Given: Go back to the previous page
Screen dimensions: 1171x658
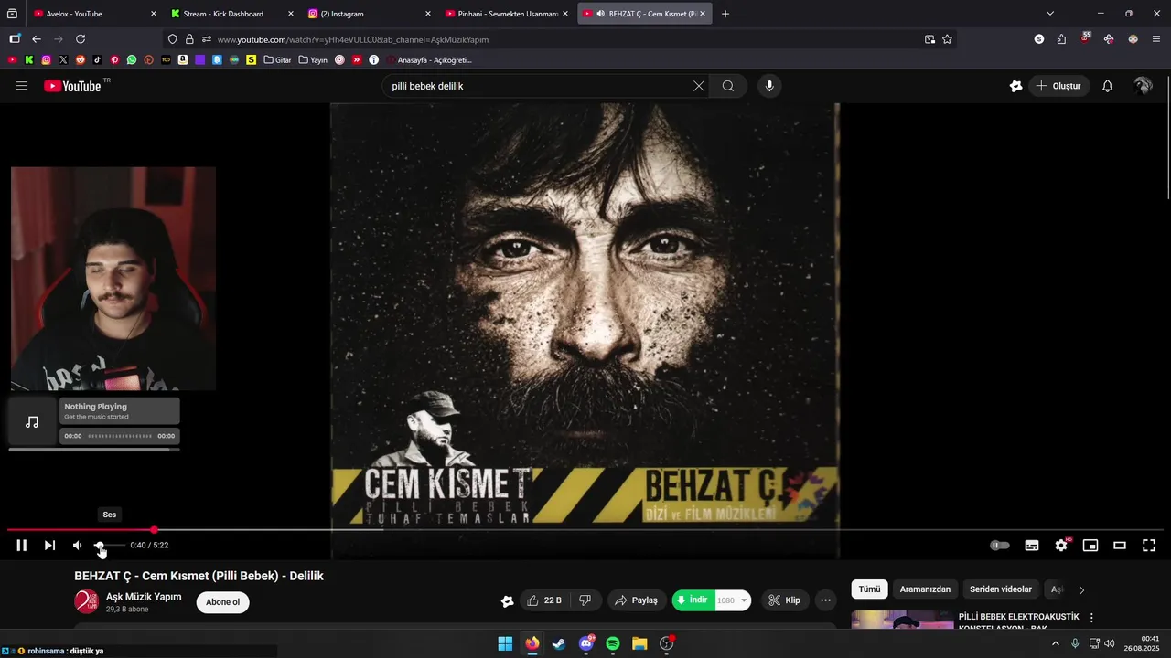Looking at the screenshot, I should point(37,39).
